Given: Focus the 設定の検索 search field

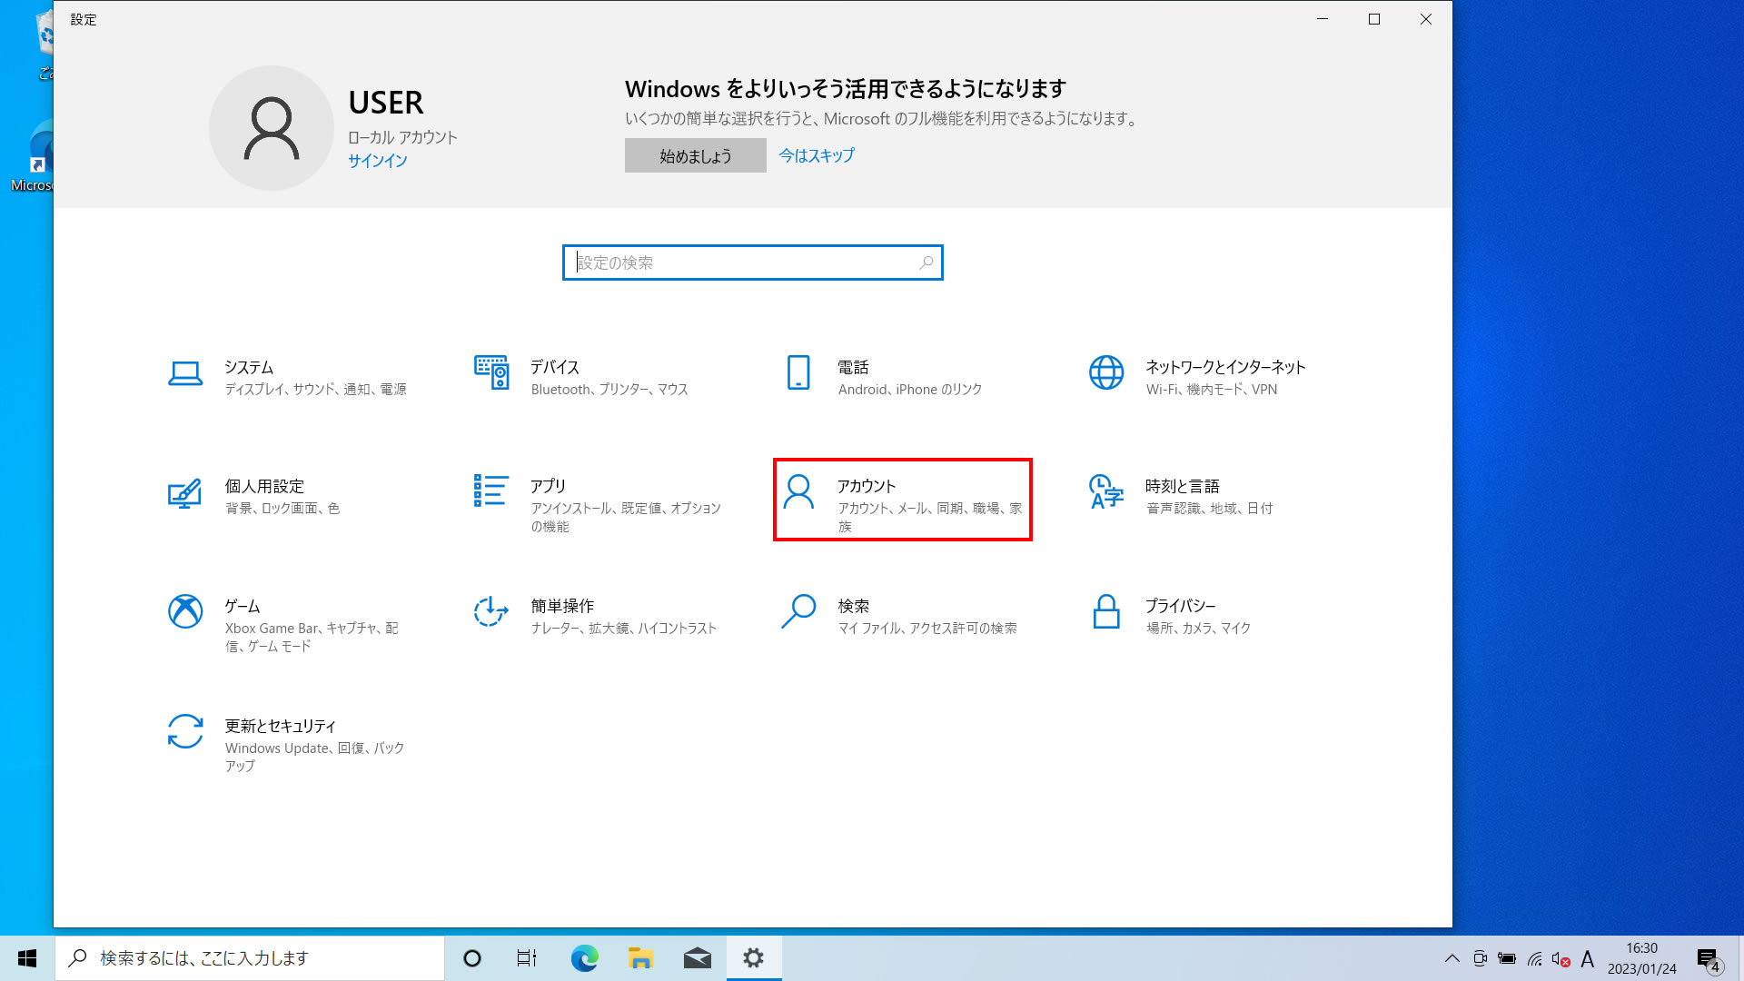Looking at the screenshot, I should point(753,263).
